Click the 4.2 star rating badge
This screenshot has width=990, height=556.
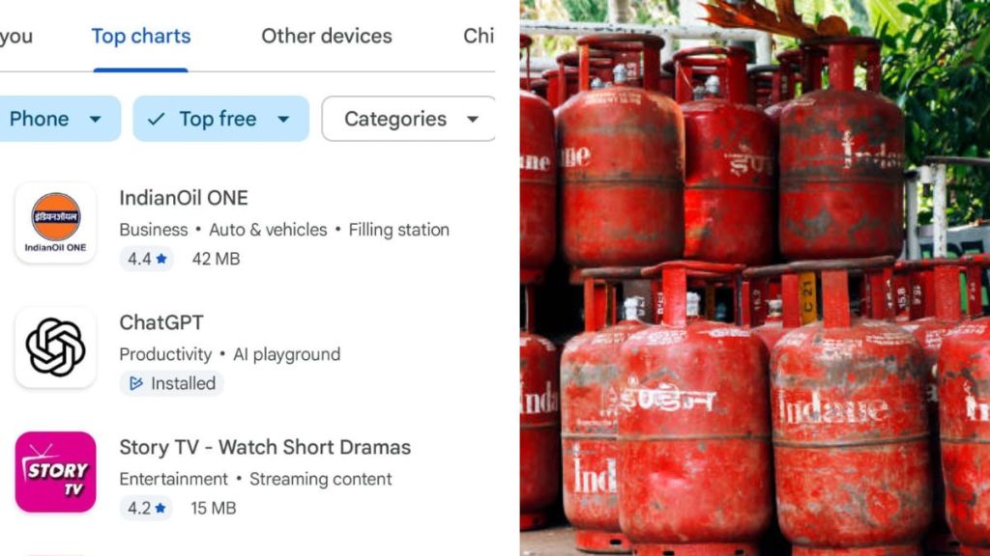click(147, 508)
